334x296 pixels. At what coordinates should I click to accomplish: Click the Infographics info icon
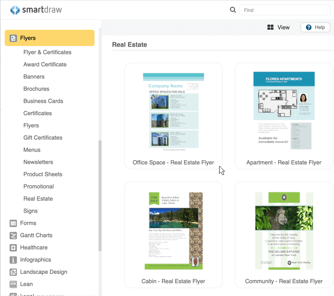click(x=13, y=260)
